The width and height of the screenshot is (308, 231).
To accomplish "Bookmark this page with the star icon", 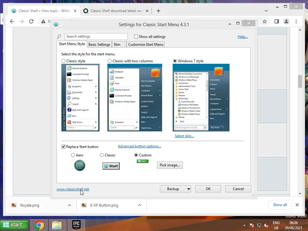I will click(265, 21).
